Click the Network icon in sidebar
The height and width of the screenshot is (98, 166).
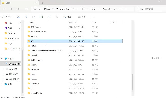(x=6, y=84)
